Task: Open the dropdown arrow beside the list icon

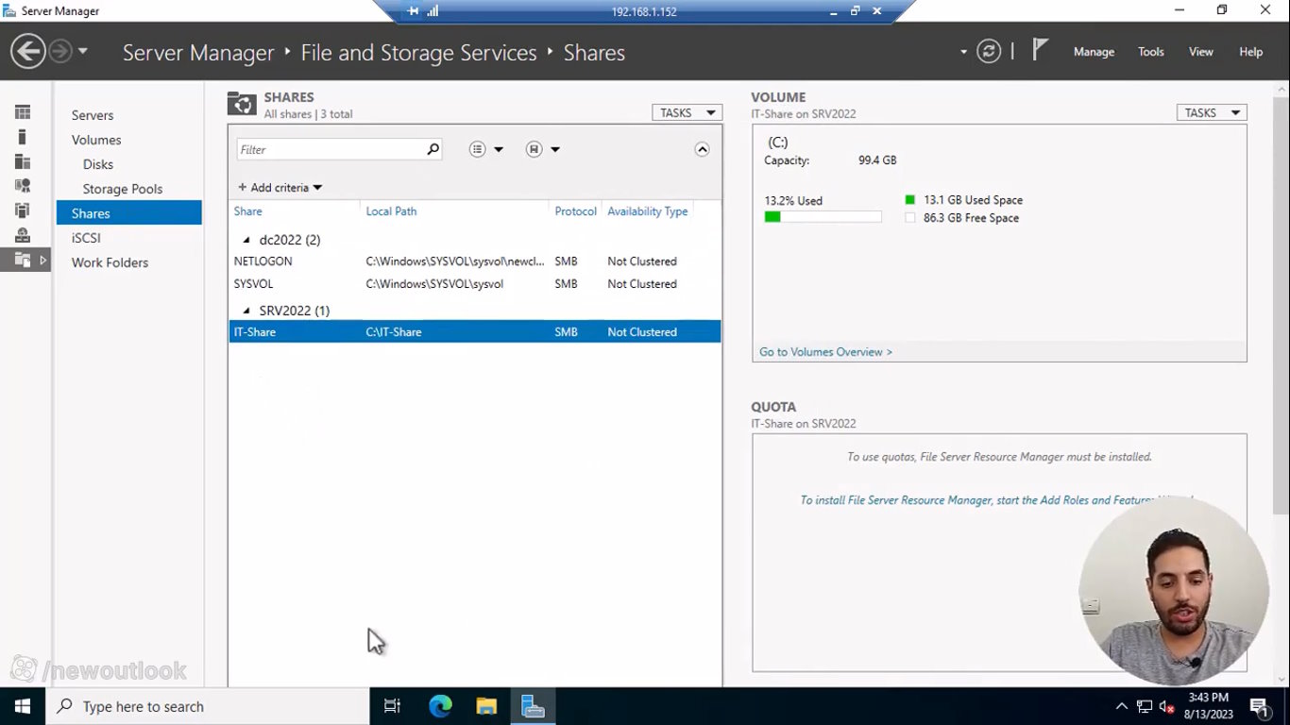Action: point(499,149)
